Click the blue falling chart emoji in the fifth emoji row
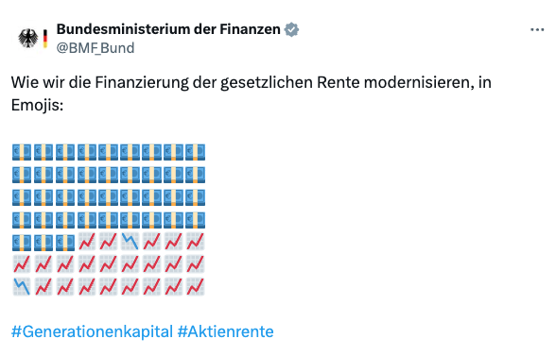Image resolution: width=556 pixels, height=356 pixels. pyautogui.click(x=130, y=242)
